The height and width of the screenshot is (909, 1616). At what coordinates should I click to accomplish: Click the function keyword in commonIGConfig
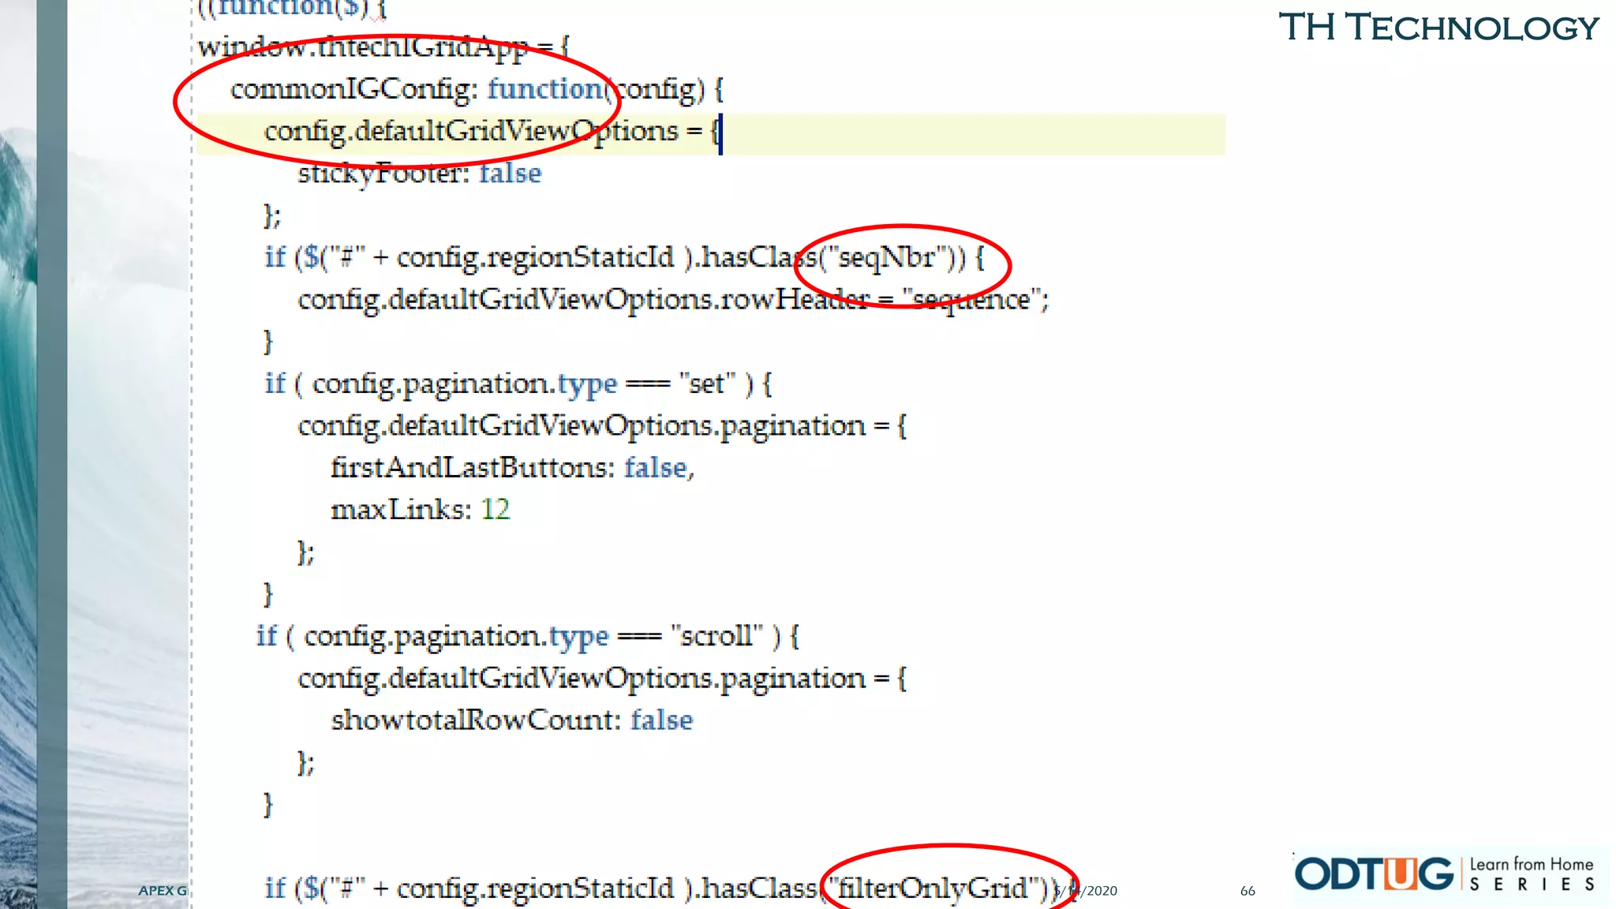546,89
